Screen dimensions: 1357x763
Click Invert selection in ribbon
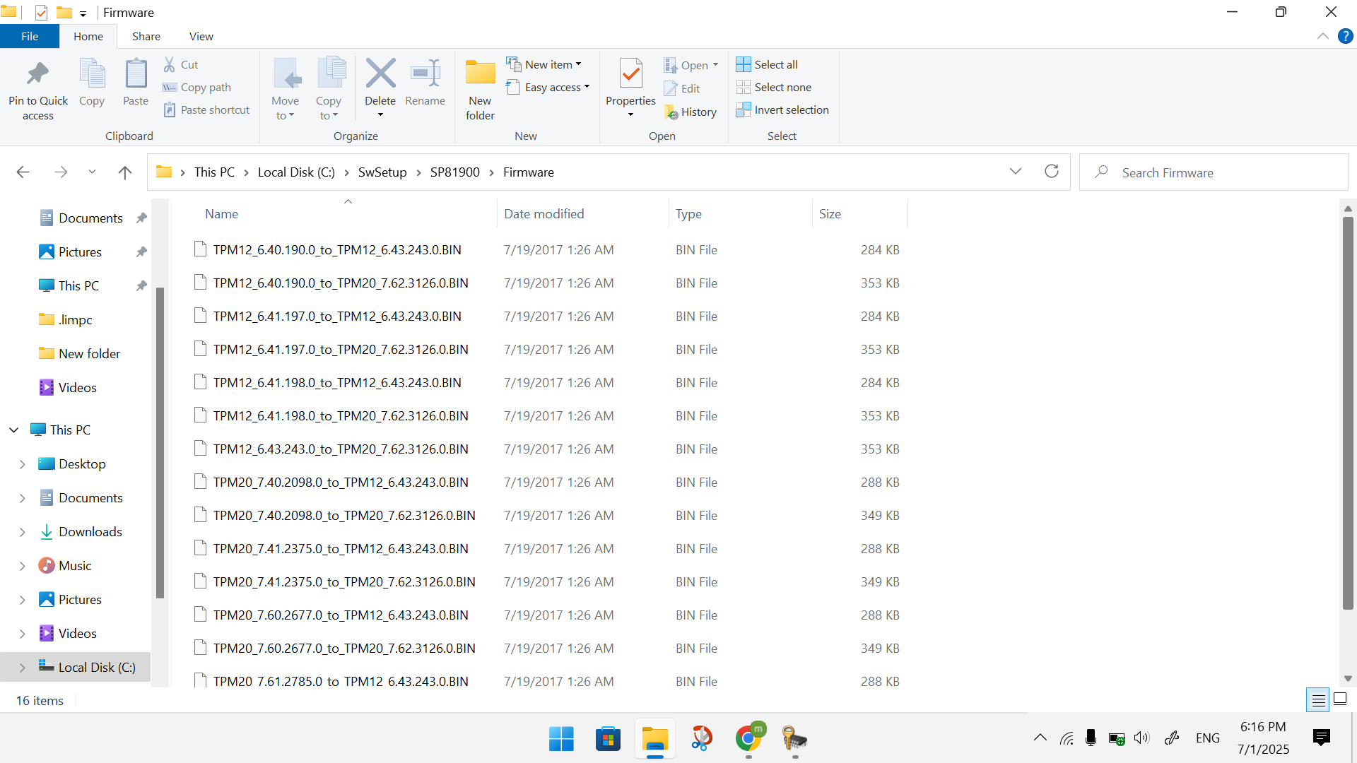(782, 110)
